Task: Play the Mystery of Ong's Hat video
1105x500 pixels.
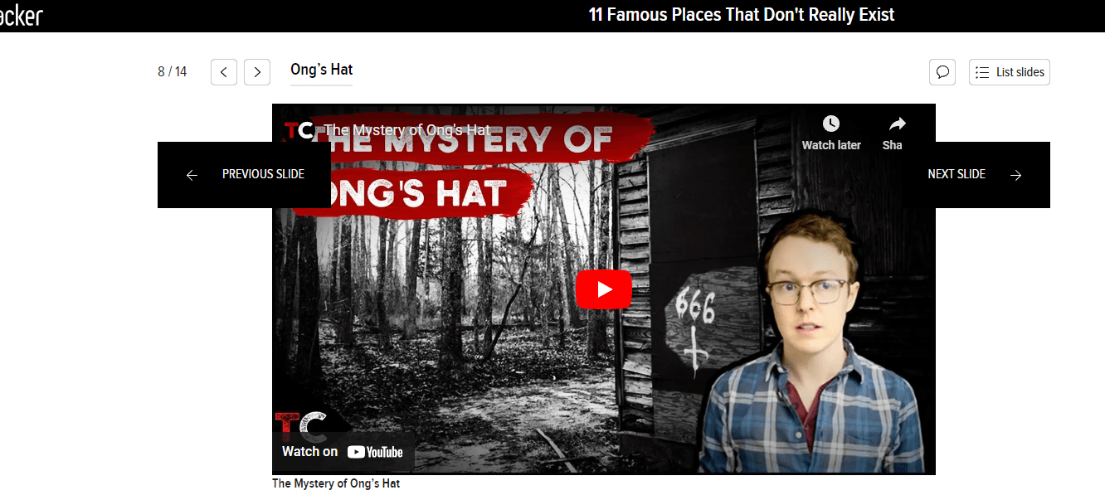Action: [604, 289]
